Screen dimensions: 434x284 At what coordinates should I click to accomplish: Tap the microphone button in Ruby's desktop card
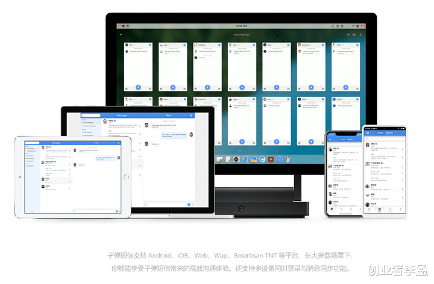coord(277,88)
